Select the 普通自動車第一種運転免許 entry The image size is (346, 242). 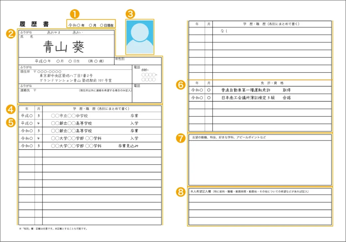coord(246,90)
